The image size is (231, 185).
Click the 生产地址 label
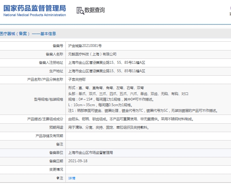(x=56, y=71)
